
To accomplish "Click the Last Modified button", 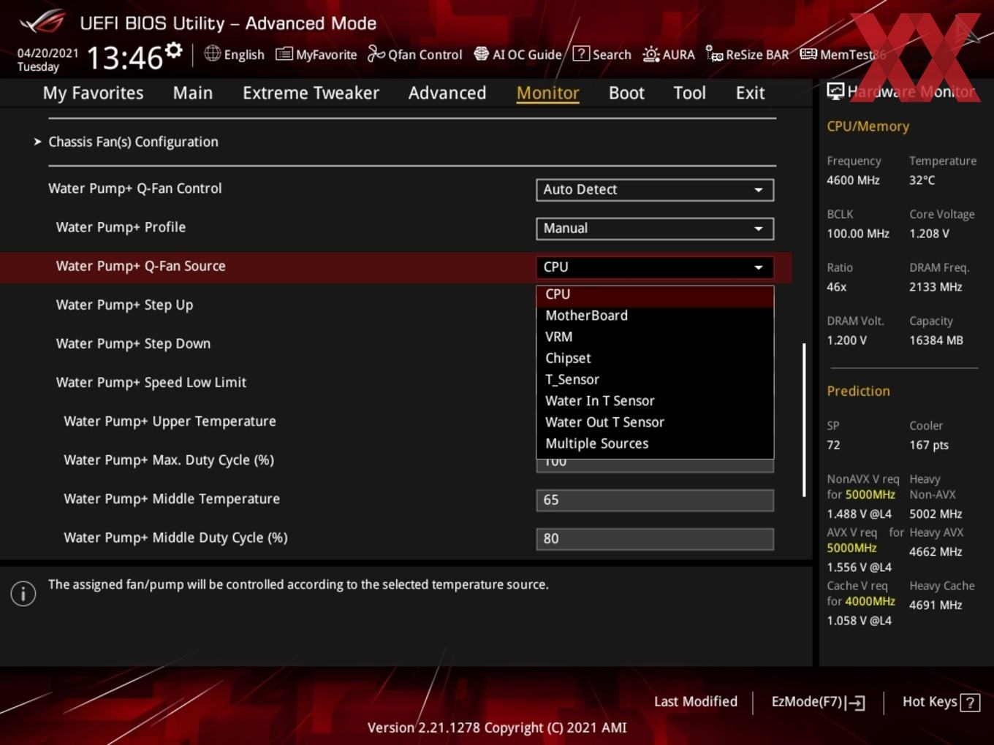I will pyautogui.click(x=696, y=702).
